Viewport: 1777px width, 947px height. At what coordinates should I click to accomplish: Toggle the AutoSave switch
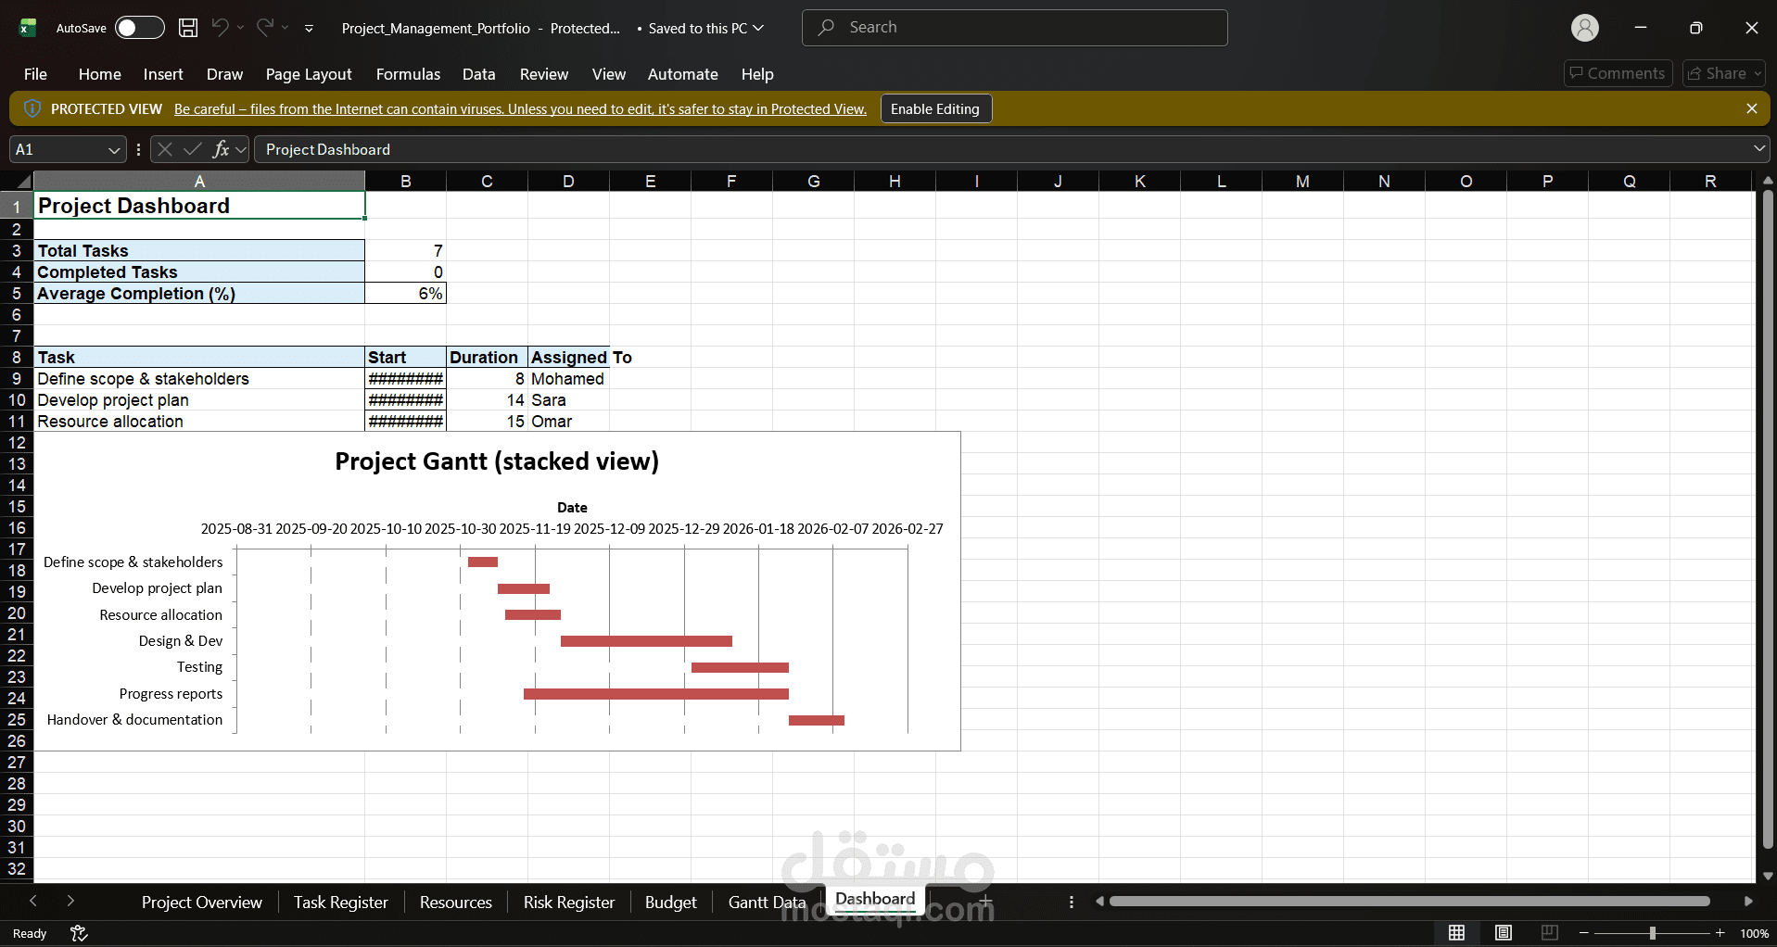pyautogui.click(x=139, y=28)
